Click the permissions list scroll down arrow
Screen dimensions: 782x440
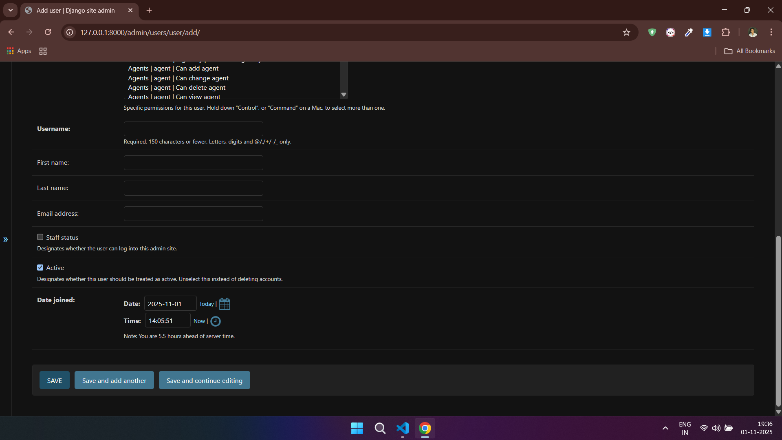[344, 95]
